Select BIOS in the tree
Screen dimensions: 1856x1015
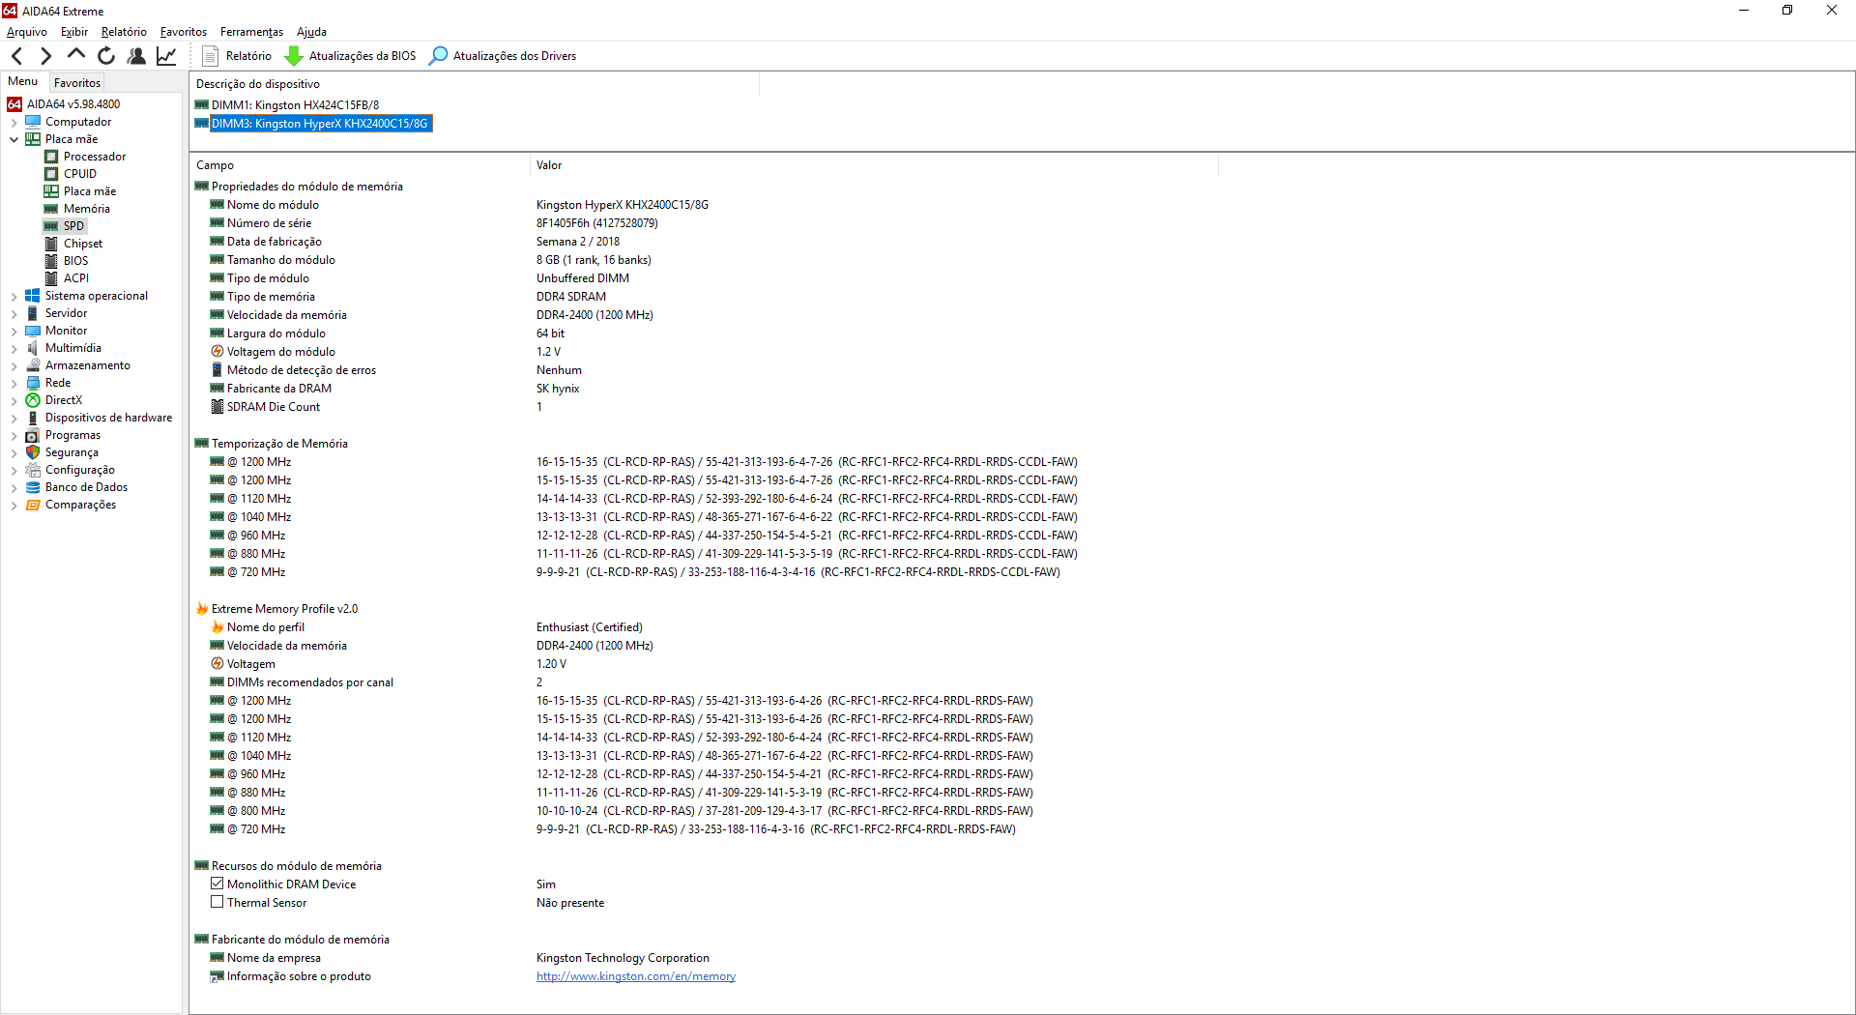tap(76, 261)
